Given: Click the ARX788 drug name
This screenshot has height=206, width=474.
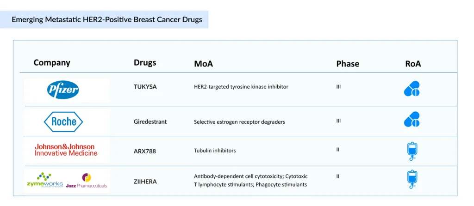Looking at the screenshot, I should [x=145, y=150].
